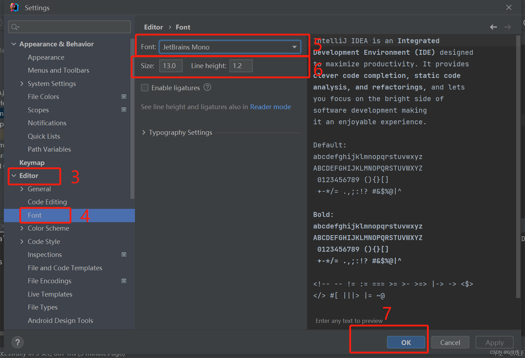Open Live Templates settings
Viewport: 525px width, 358px height.
pyautogui.click(x=50, y=294)
